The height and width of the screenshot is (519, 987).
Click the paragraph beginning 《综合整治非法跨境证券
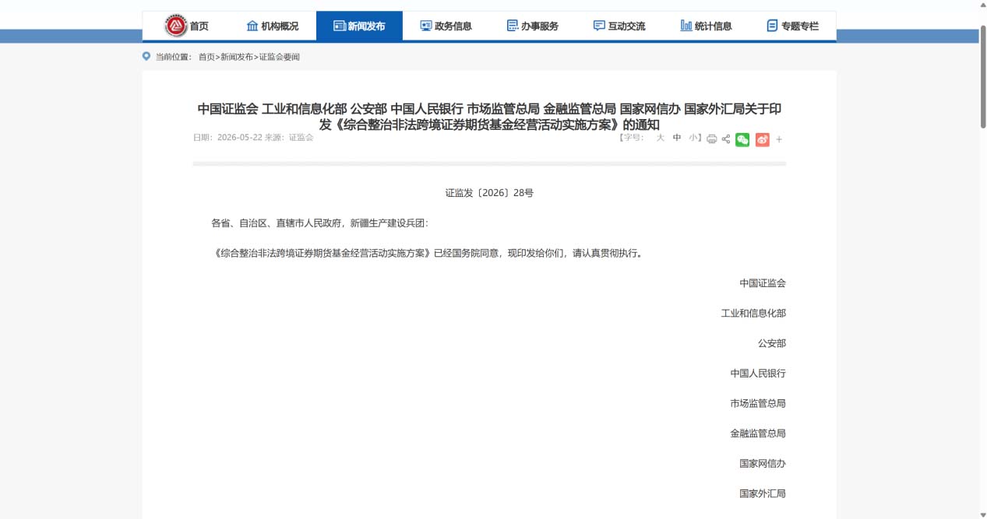pos(428,253)
